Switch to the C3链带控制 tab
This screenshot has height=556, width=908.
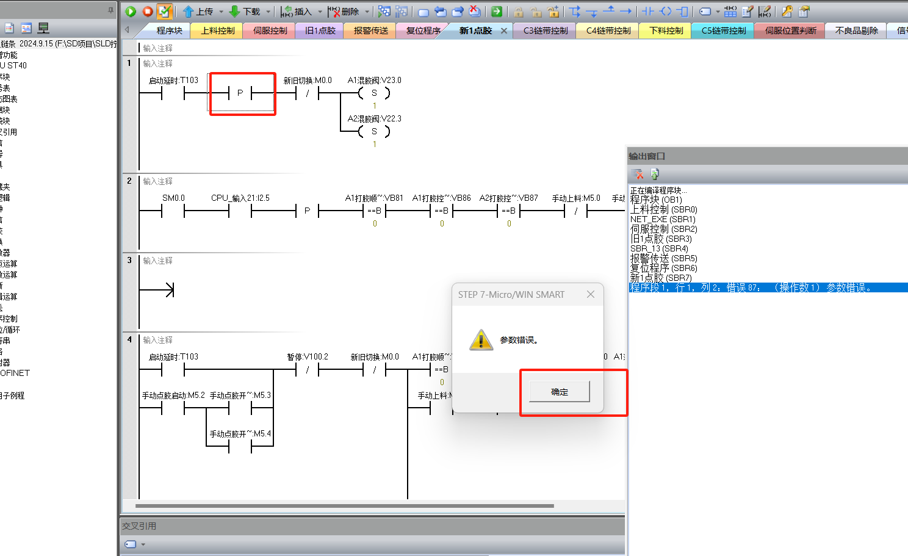click(x=546, y=31)
